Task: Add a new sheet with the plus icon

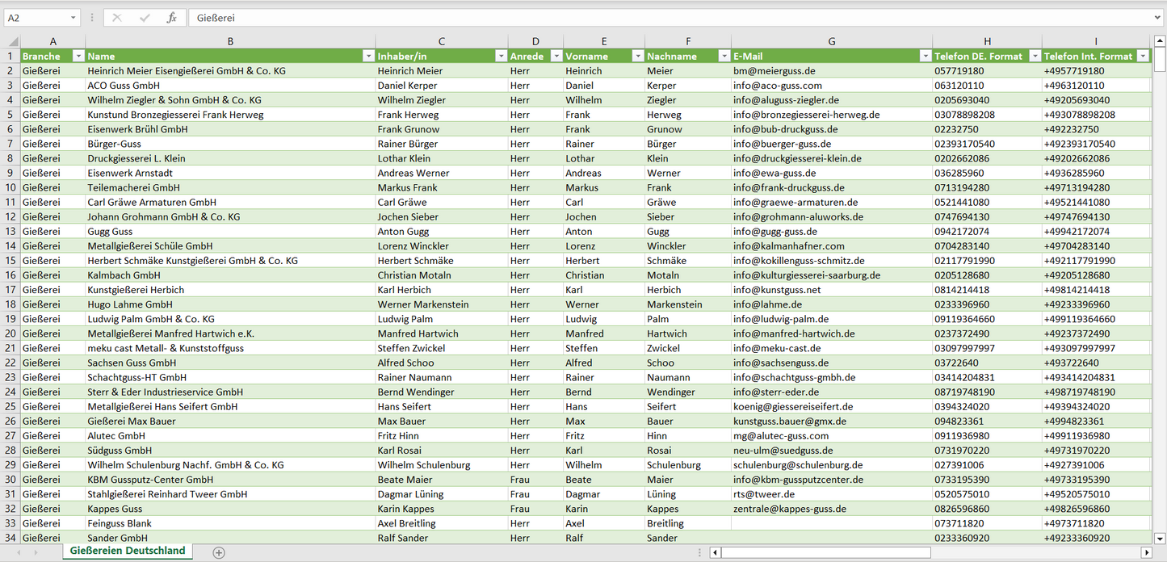Action: click(x=219, y=552)
